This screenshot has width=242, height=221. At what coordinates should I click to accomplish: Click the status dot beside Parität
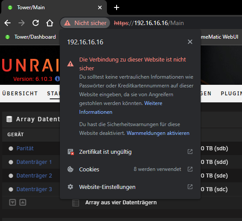click(x=11, y=149)
